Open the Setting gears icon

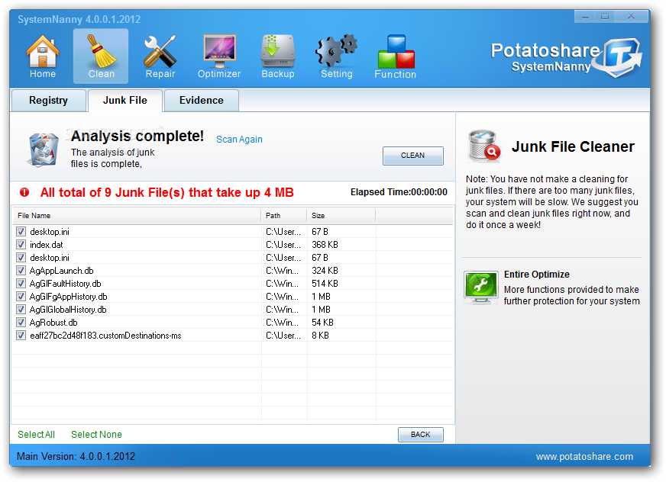336,56
